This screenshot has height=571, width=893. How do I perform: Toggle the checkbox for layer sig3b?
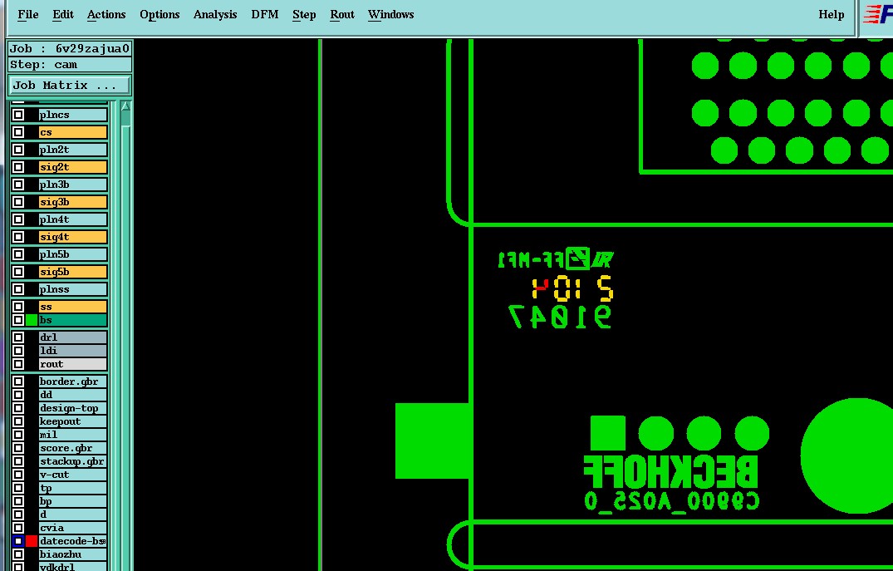point(18,202)
